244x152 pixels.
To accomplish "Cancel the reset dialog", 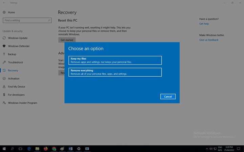I will (x=168, y=97).
